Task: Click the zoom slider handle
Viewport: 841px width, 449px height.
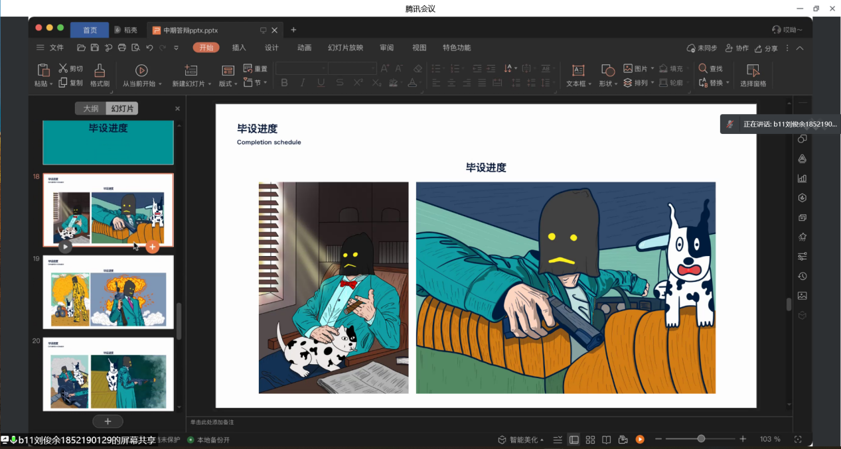Action: click(701, 439)
